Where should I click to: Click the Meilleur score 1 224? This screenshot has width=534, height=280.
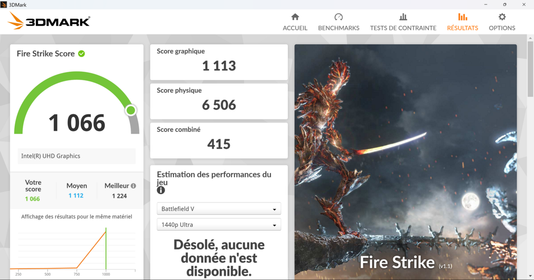[x=119, y=196]
